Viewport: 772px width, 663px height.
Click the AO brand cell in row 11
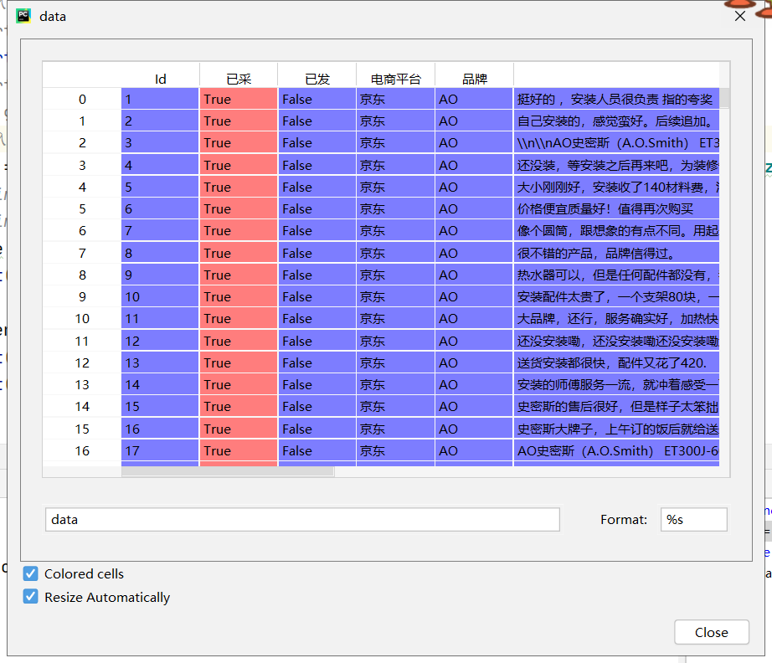tap(474, 341)
